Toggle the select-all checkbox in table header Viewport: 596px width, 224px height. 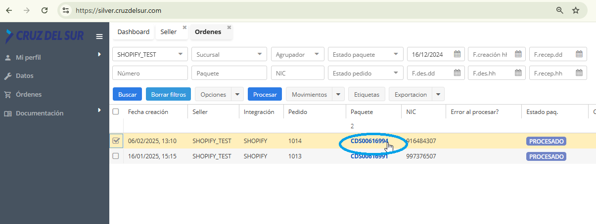pyautogui.click(x=116, y=112)
